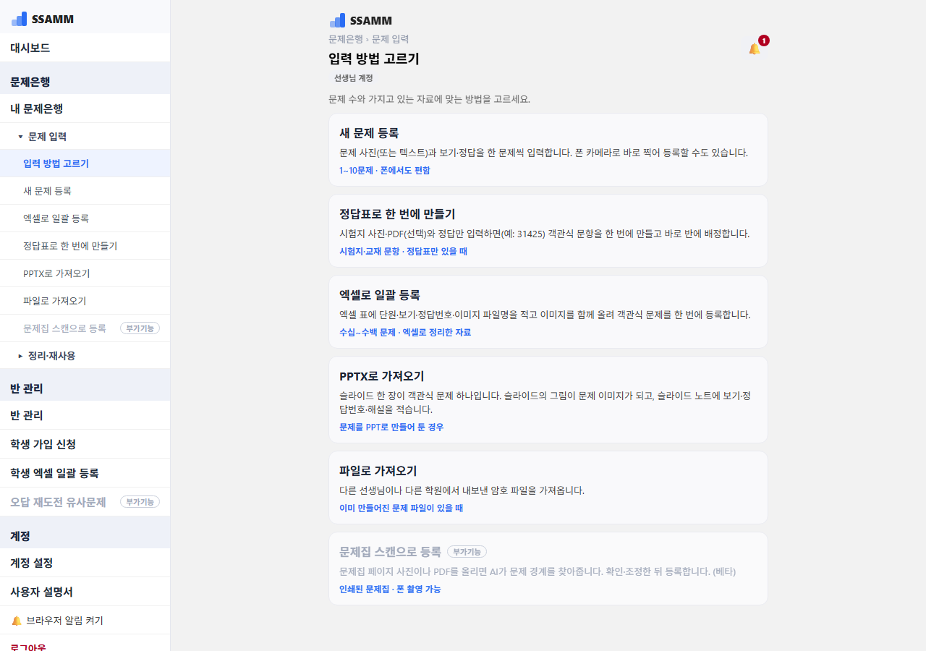Choose the 새 문제 등록 card
Image resolution: width=926 pixels, height=651 pixels.
pos(548,150)
